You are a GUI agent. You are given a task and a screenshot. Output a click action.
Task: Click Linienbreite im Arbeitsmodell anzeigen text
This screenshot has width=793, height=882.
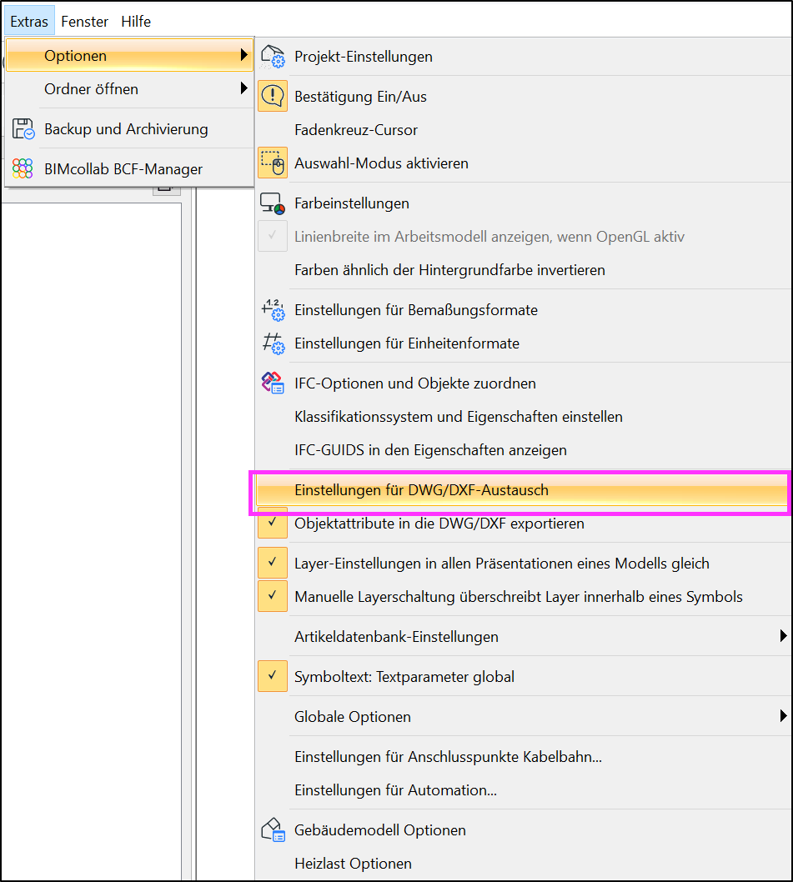pyautogui.click(x=489, y=236)
